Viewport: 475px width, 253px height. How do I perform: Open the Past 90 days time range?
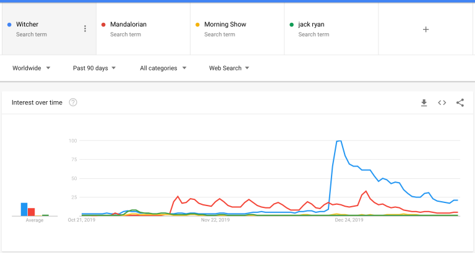tap(94, 68)
